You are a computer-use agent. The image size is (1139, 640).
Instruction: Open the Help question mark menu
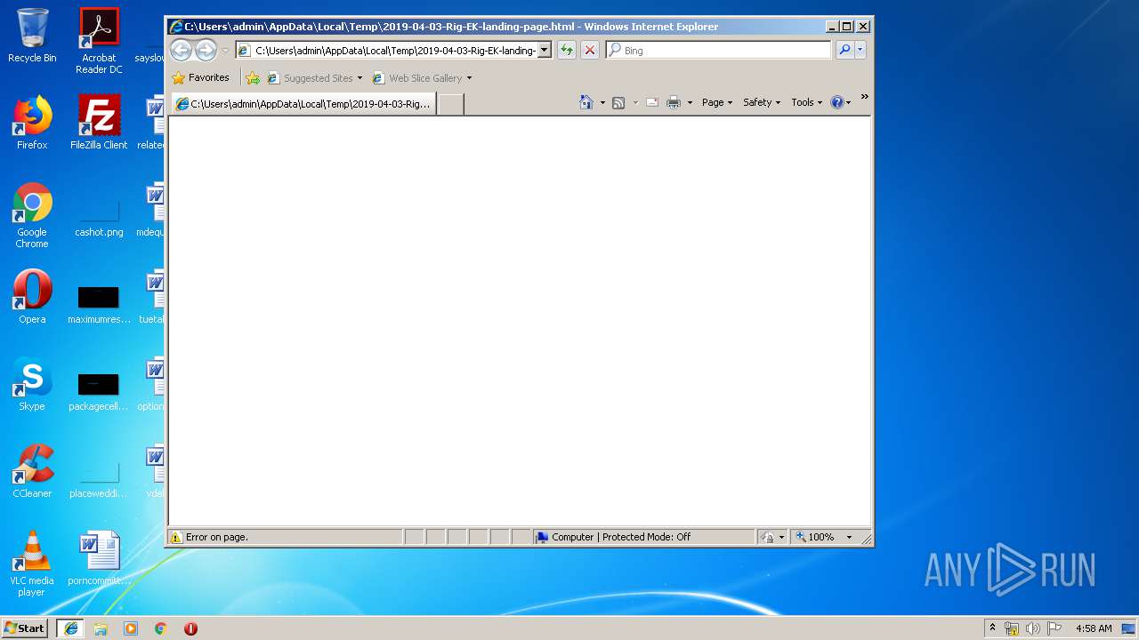click(840, 102)
